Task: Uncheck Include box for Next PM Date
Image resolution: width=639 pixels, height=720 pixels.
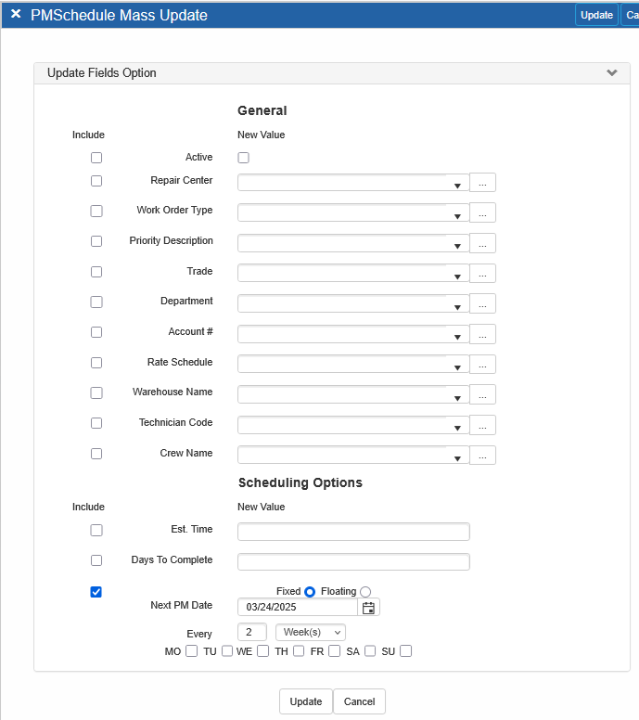Action: (x=96, y=592)
